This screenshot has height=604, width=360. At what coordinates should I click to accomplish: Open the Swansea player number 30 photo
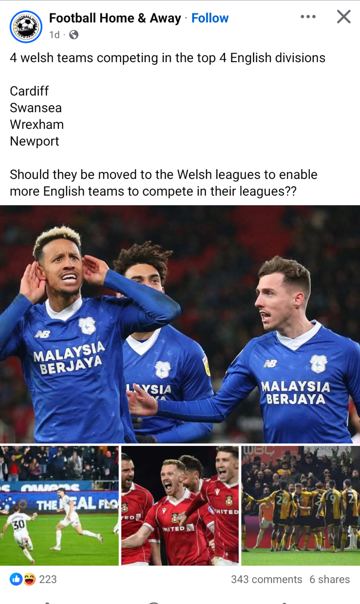coord(59,506)
